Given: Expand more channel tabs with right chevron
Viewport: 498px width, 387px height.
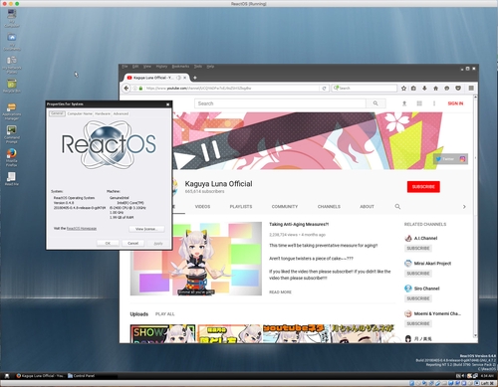Looking at the screenshot, I should point(464,207).
